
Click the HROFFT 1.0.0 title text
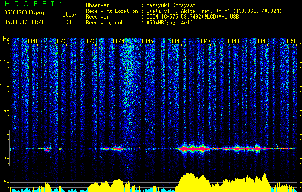[37, 4]
